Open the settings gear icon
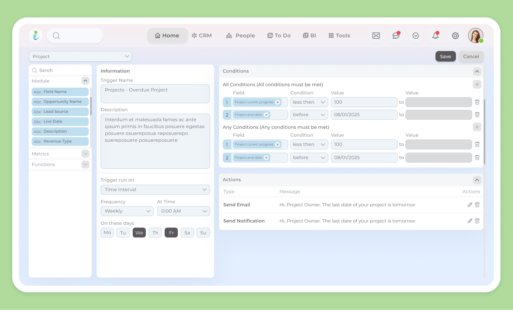Viewport: 513px width, 310px height. pos(455,36)
